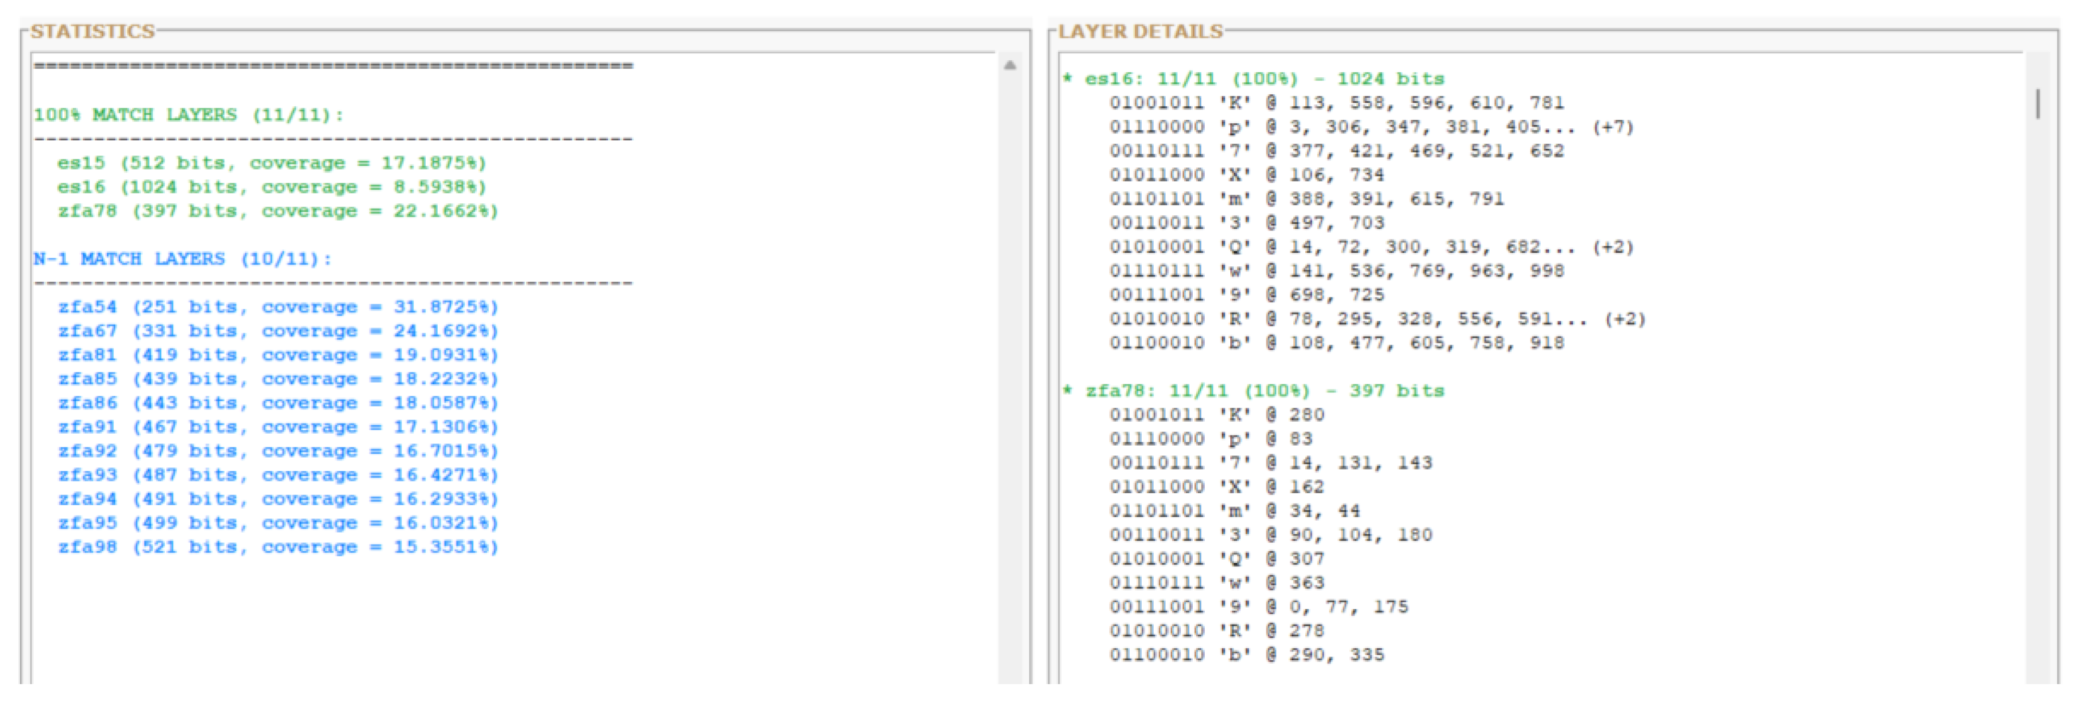Click the es15 512 bits layer entry
2079x721 pixels.
click(x=271, y=163)
